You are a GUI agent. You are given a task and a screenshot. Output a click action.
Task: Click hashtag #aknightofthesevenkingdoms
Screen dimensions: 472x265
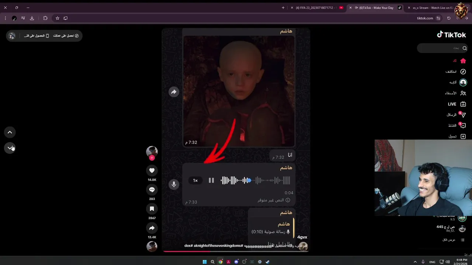pyautogui.click(x=218, y=245)
